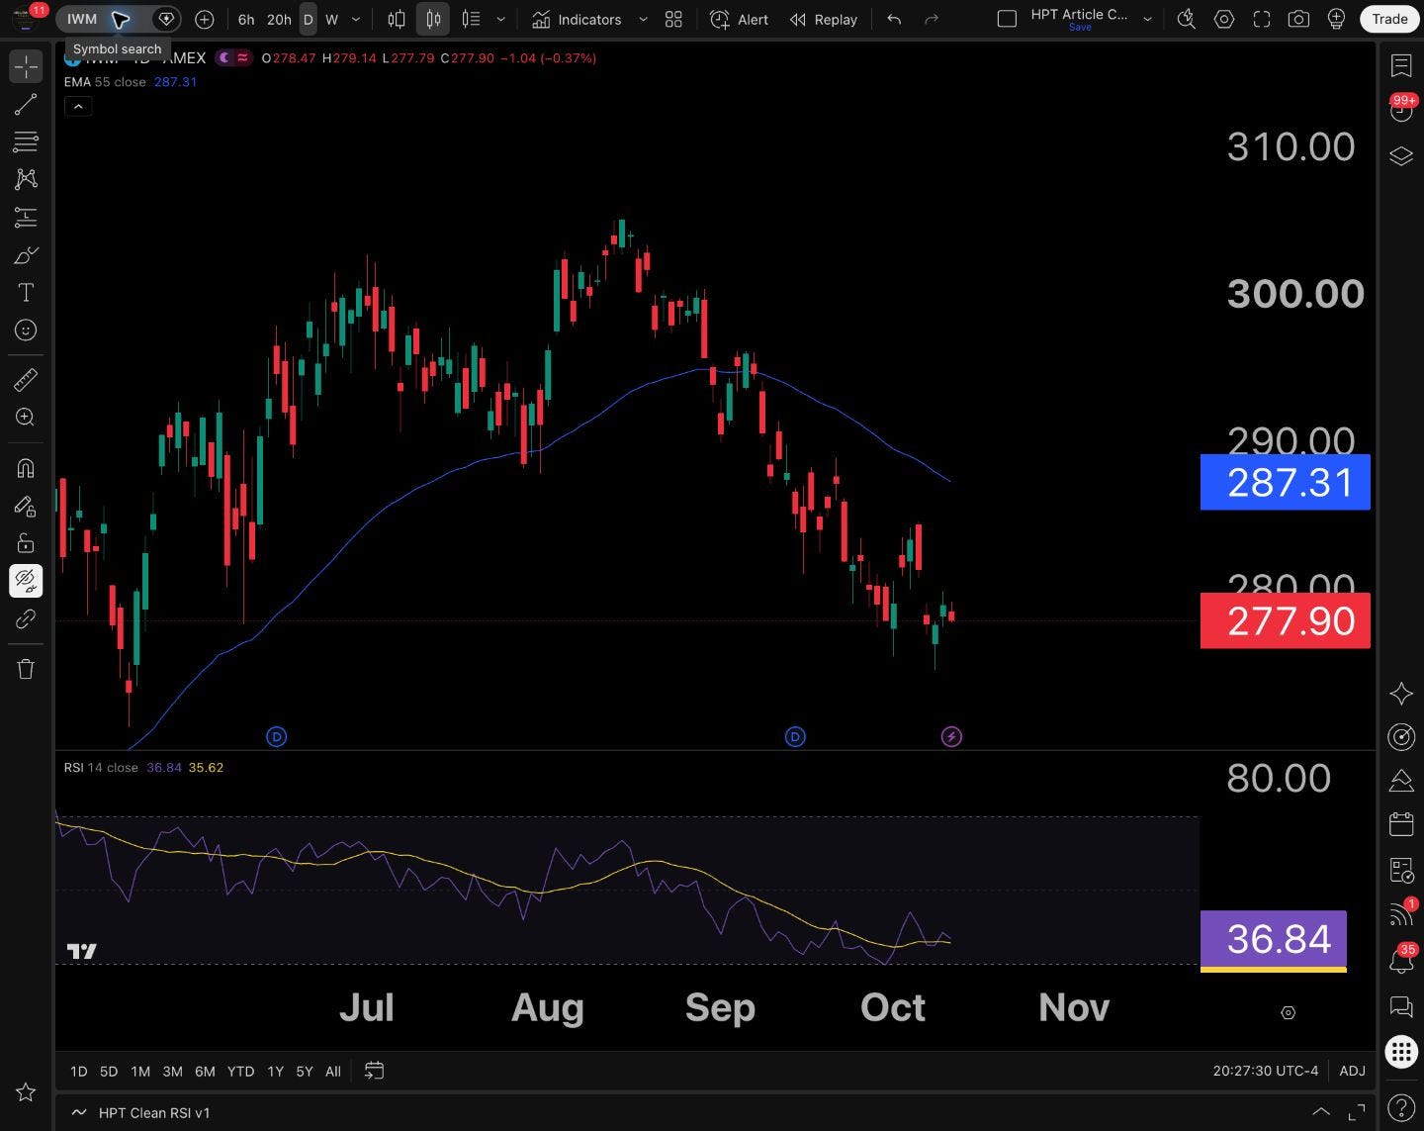Image resolution: width=1424 pixels, height=1131 pixels.
Task: Open the Fibonacci tools in left toolbar
Action: pyautogui.click(x=26, y=141)
